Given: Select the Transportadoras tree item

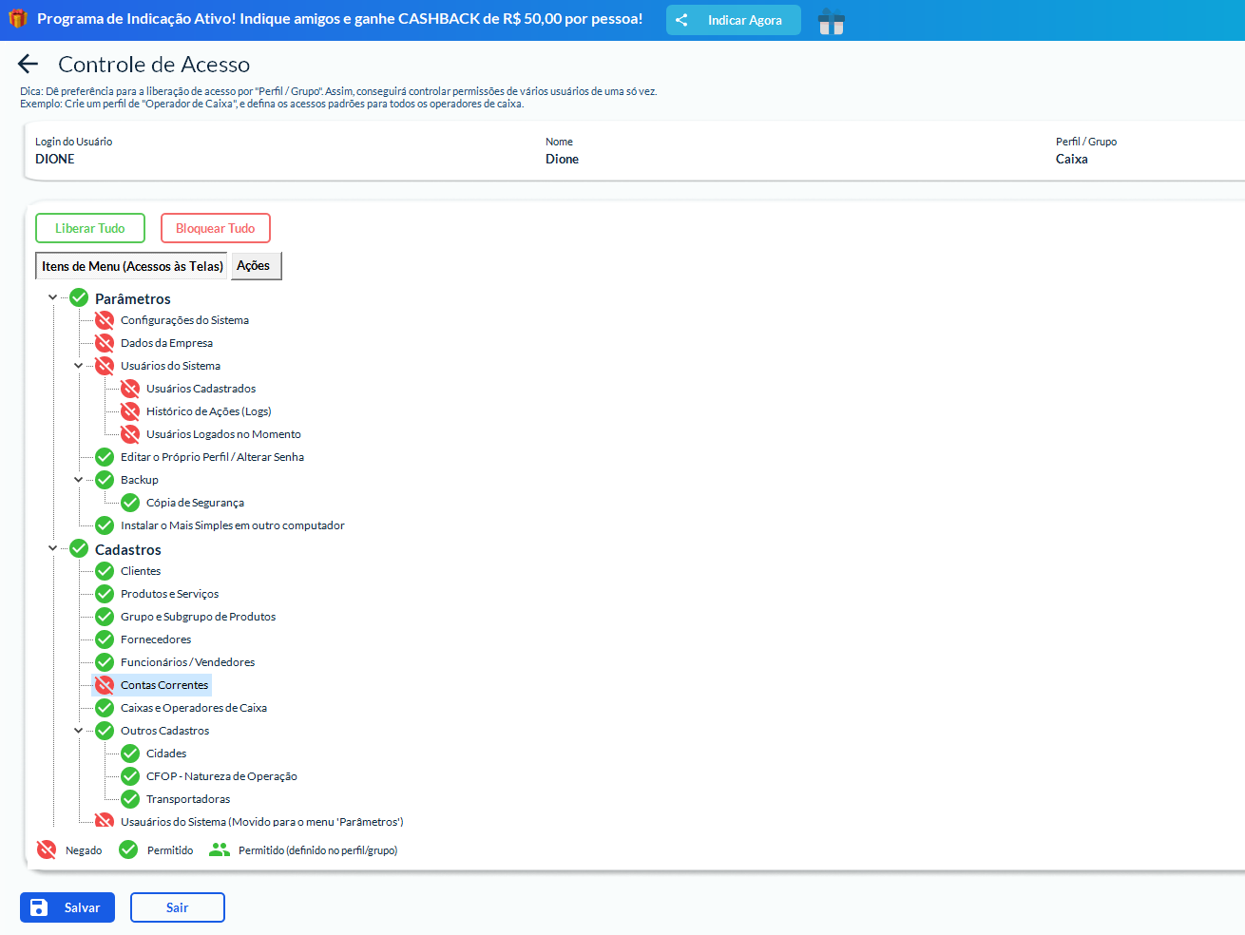Looking at the screenshot, I should [x=188, y=799].
